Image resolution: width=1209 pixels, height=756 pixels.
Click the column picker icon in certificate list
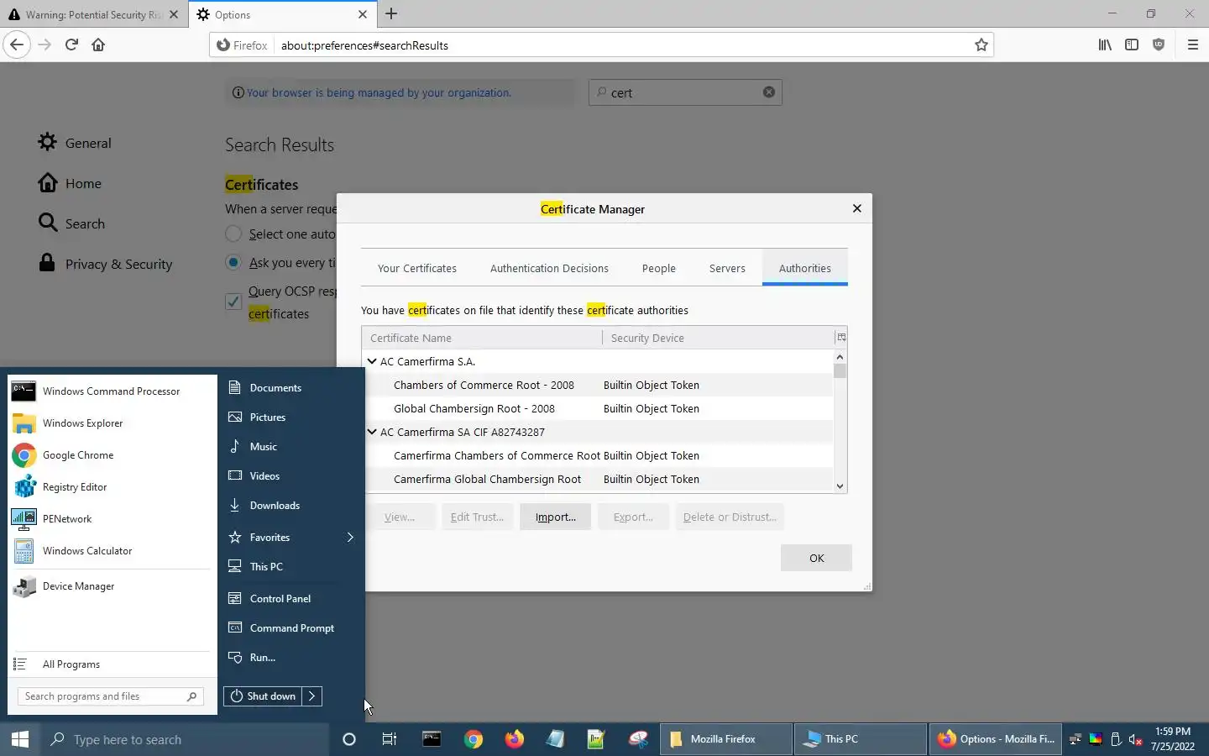840,338
